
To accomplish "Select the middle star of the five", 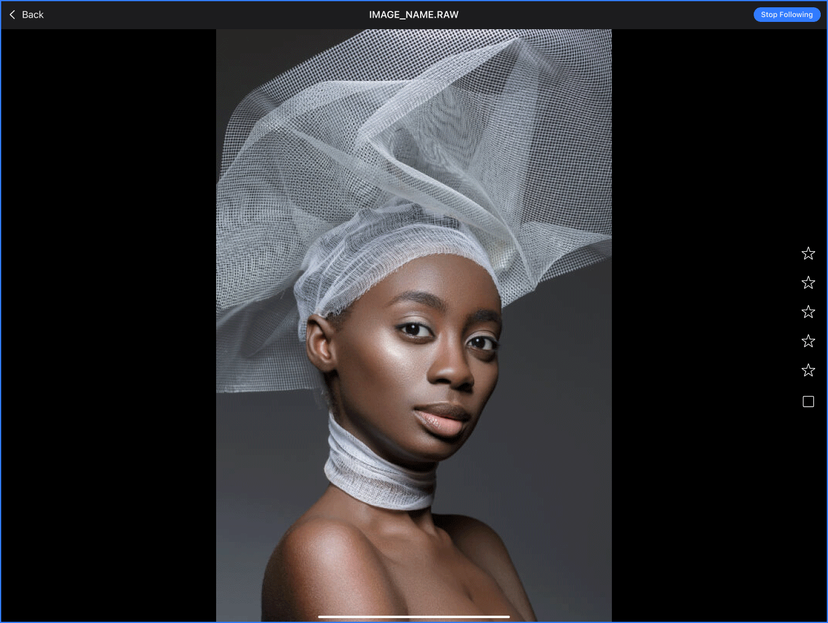I will tap(808, 311).
